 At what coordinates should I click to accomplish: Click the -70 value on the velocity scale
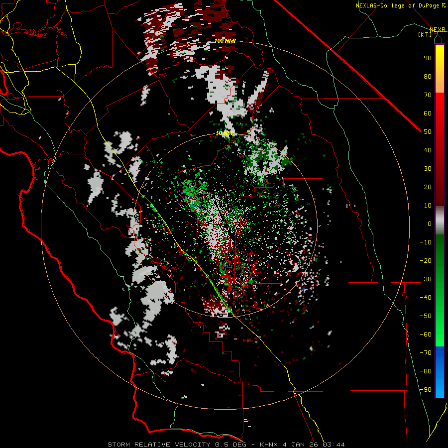(x=426, y=353)
